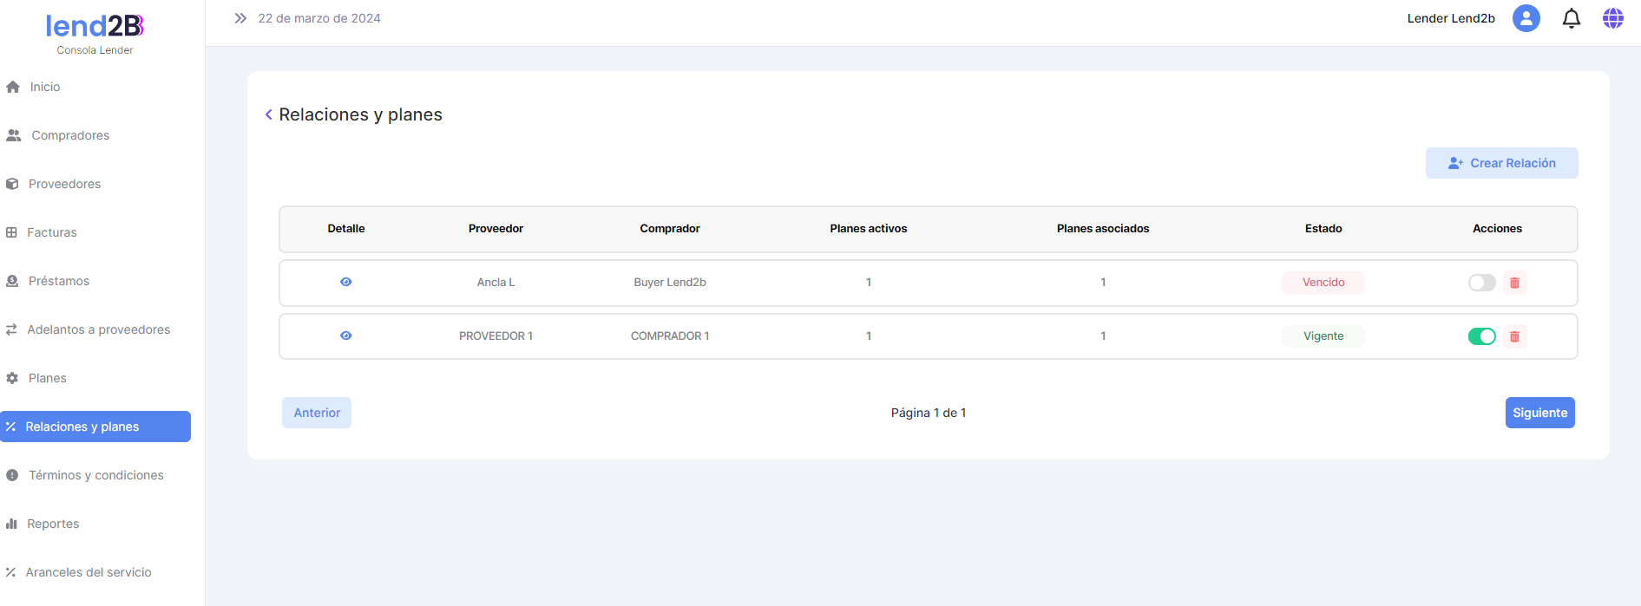Click the Anterior pagination button
Viewport: 1641px width, 606px height.
tap(317, 413)
